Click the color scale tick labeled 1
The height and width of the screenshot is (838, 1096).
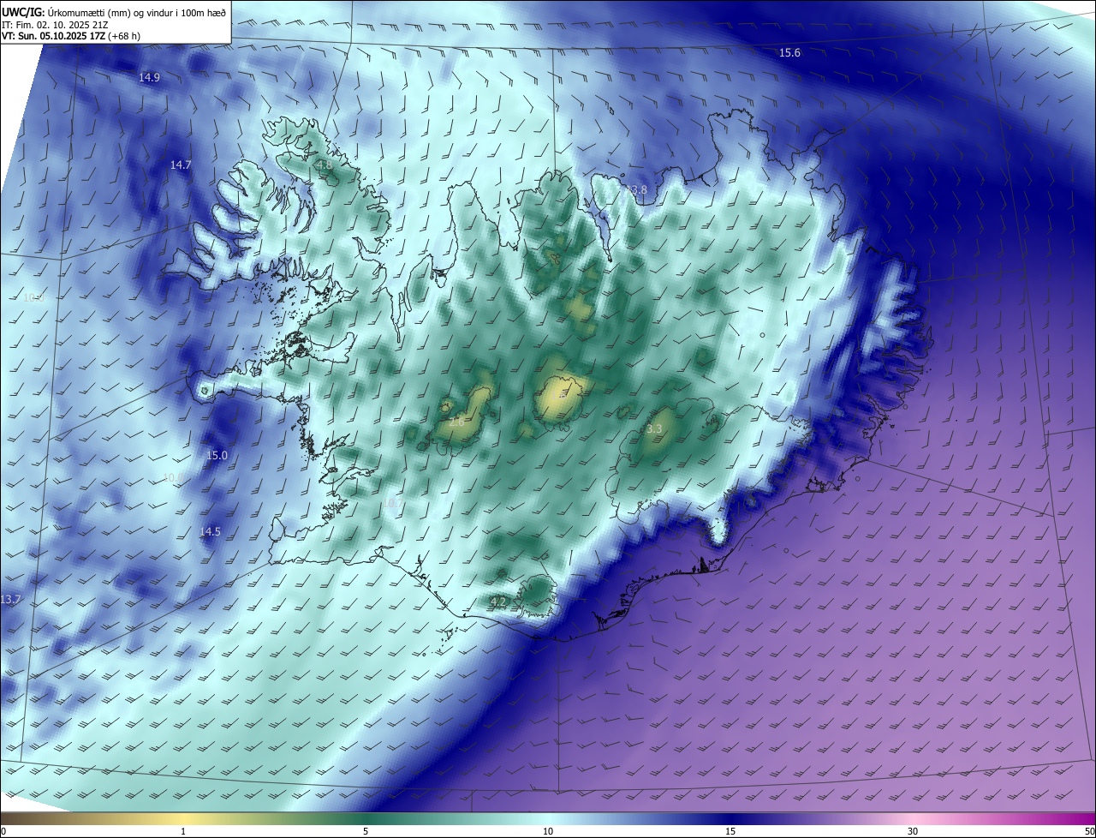click(x=183, y=831)
